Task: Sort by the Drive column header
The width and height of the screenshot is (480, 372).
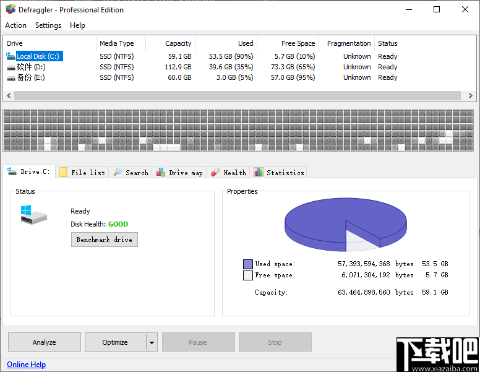Action: (50, 43)
